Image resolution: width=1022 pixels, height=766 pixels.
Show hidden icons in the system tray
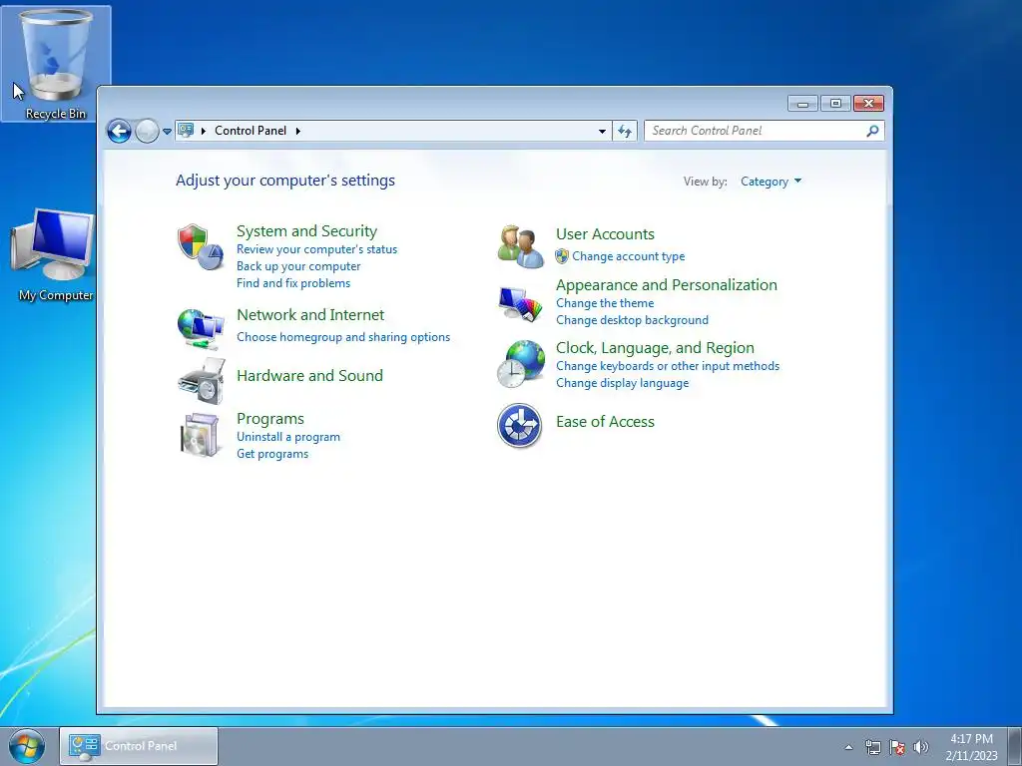[848, 747]
